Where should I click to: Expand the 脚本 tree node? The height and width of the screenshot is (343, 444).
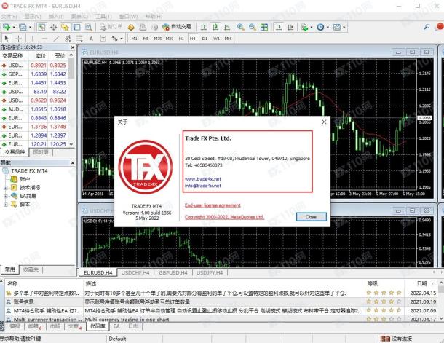tap(5, 204)
